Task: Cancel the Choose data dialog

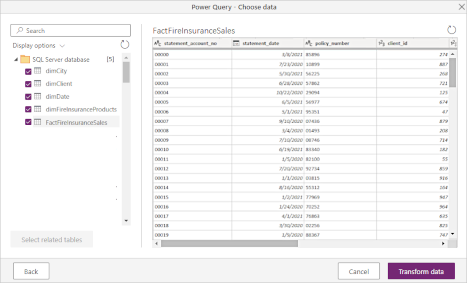Action: pyautogui.click(x=359, y=271)
